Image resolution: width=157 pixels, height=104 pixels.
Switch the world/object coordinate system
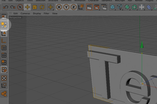pos(81,7)
